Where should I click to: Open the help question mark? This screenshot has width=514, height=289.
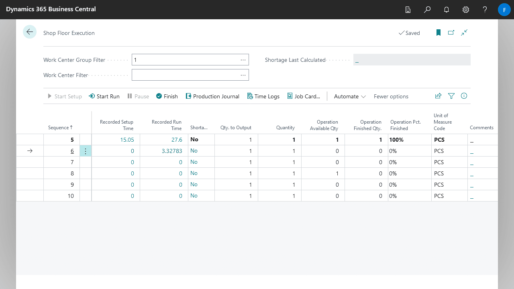[485, 9]
